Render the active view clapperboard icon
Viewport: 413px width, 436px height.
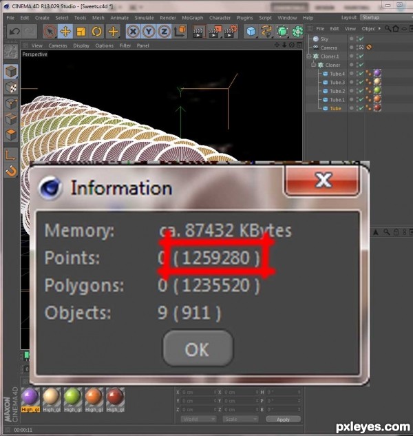(x=198, y=32)
